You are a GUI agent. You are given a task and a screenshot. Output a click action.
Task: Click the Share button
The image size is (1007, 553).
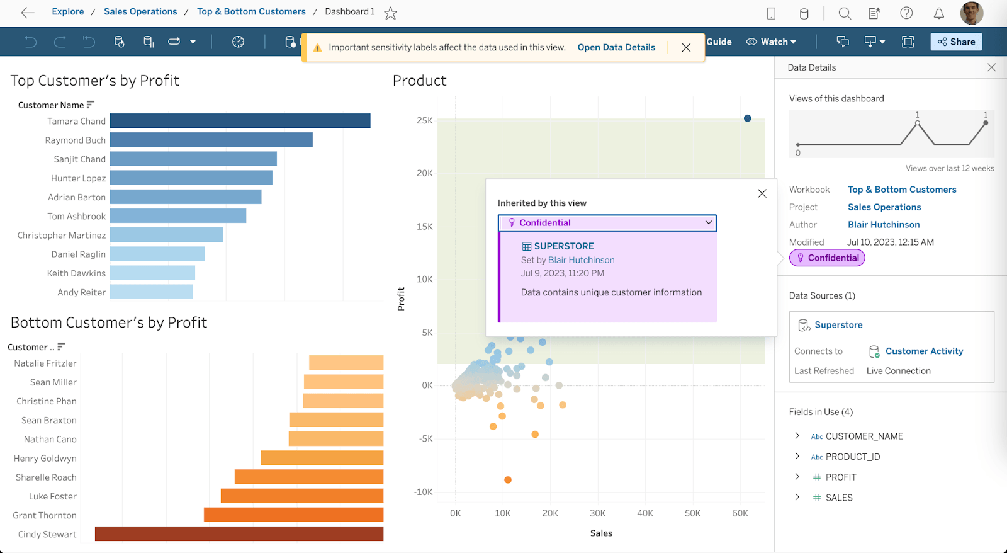(x=956, y=42)
